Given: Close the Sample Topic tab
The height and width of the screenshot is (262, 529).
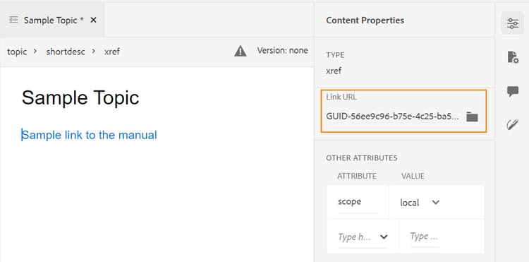Looking at the screenshot, I should tap(93, 20).
